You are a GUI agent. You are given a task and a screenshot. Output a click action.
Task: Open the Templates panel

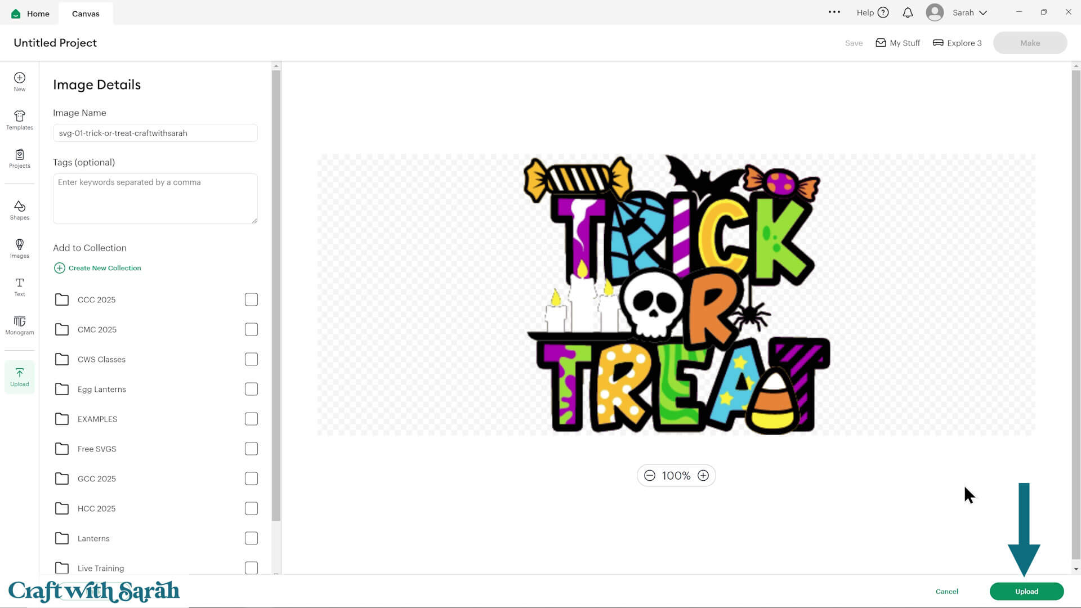tap(19, 120)
